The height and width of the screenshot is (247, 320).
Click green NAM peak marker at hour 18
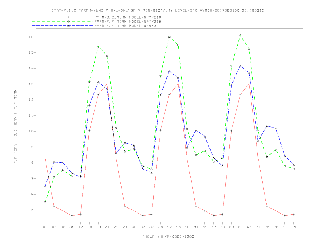[x=98, y=47]
